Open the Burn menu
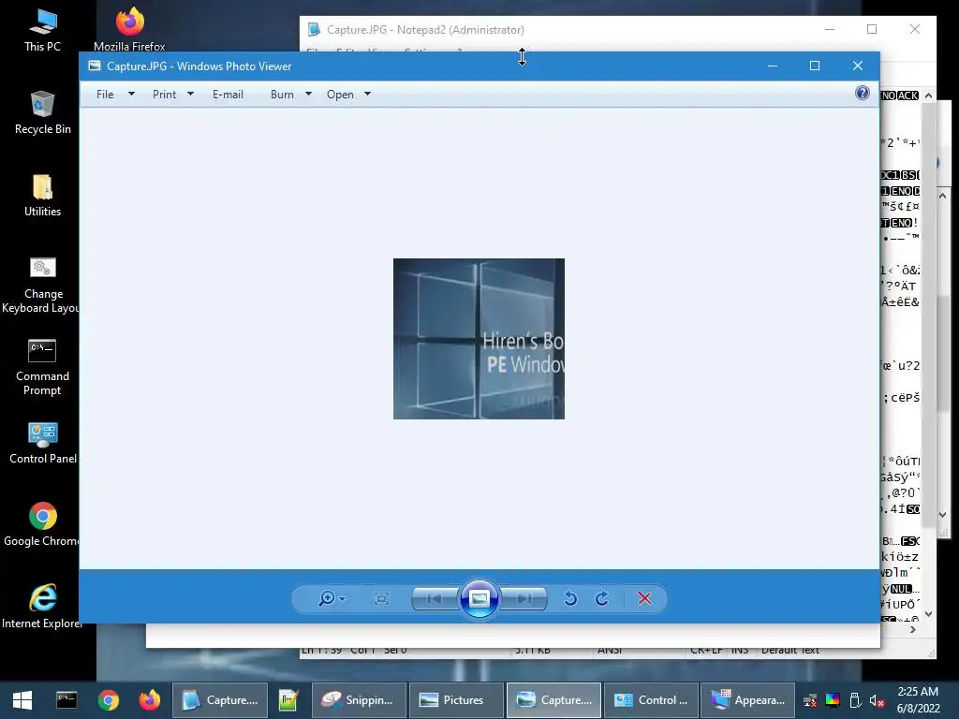Screen dimensions: 959x719 coord(282,95)
